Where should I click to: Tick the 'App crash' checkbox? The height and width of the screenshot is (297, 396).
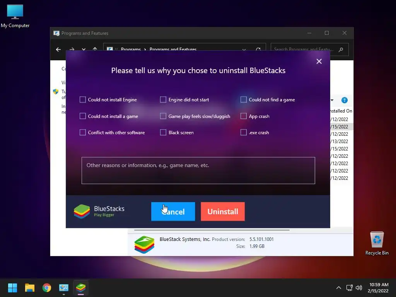tap(244, 116)
